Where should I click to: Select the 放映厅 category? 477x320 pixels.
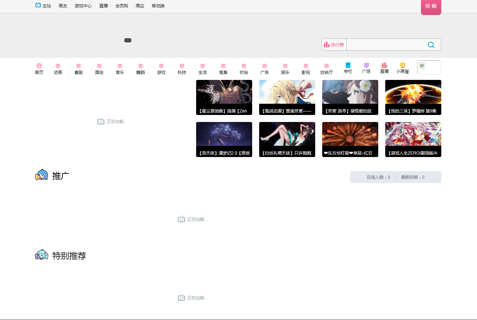(327, 69)
